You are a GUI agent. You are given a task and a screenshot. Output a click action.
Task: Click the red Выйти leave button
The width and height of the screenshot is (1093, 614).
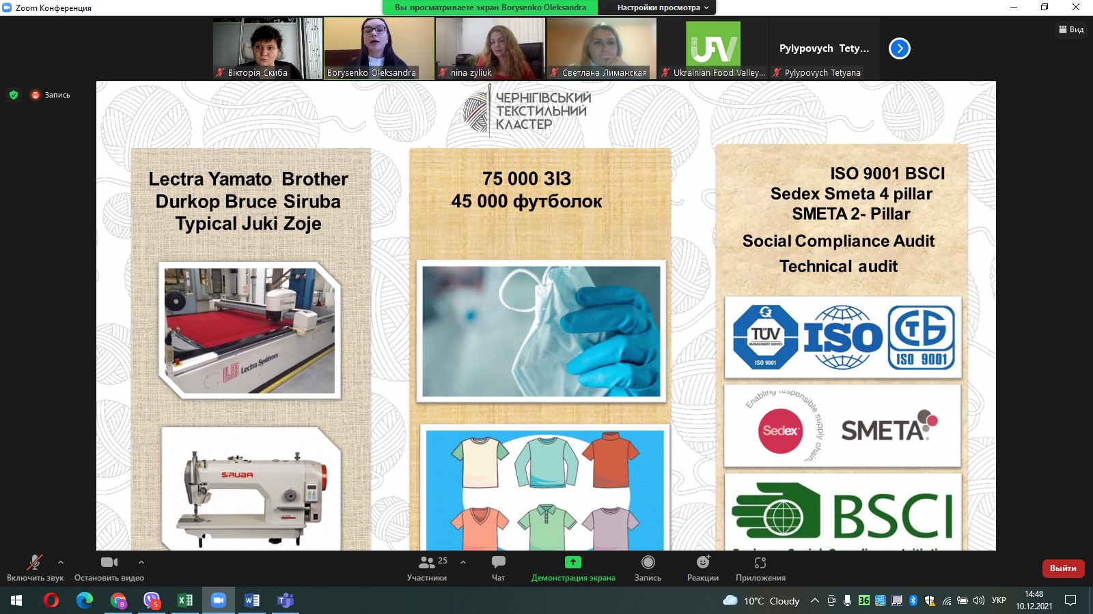click(1062, 568)
